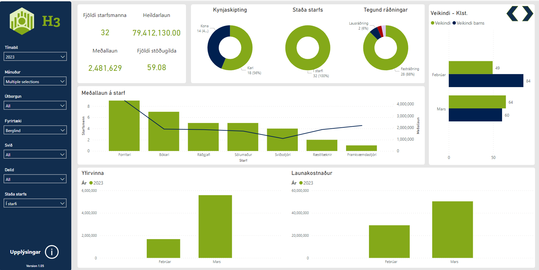Screen dimensions: 539x270
Task: Click the Febrúar bar in Launakostnaður chart
Action: coord(389,241)
